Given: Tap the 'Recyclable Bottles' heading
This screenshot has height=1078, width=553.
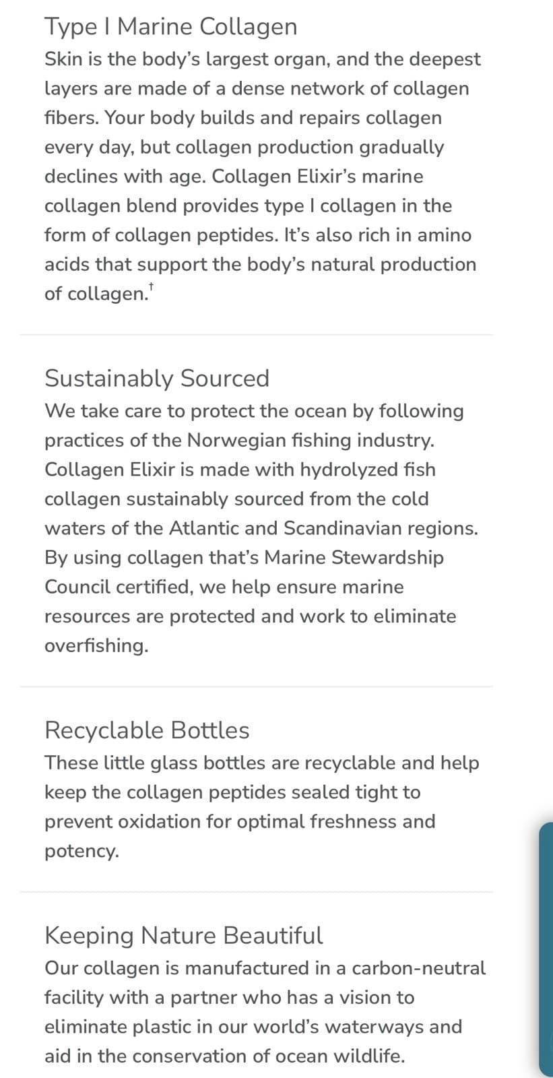Looking at the screenshot, I should 147,730.
